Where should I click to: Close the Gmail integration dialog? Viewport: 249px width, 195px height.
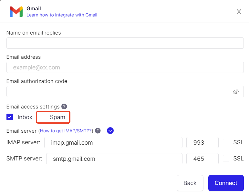239,12
